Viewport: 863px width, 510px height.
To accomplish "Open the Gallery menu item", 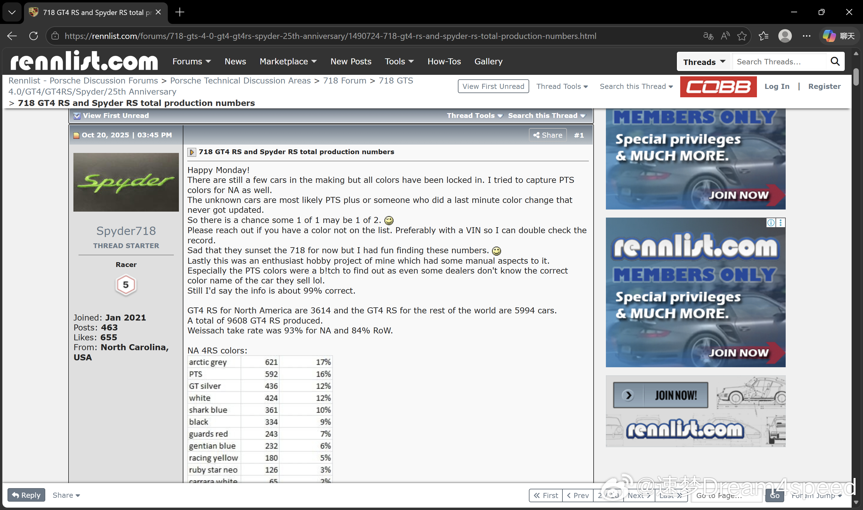I will pos(488,62).
